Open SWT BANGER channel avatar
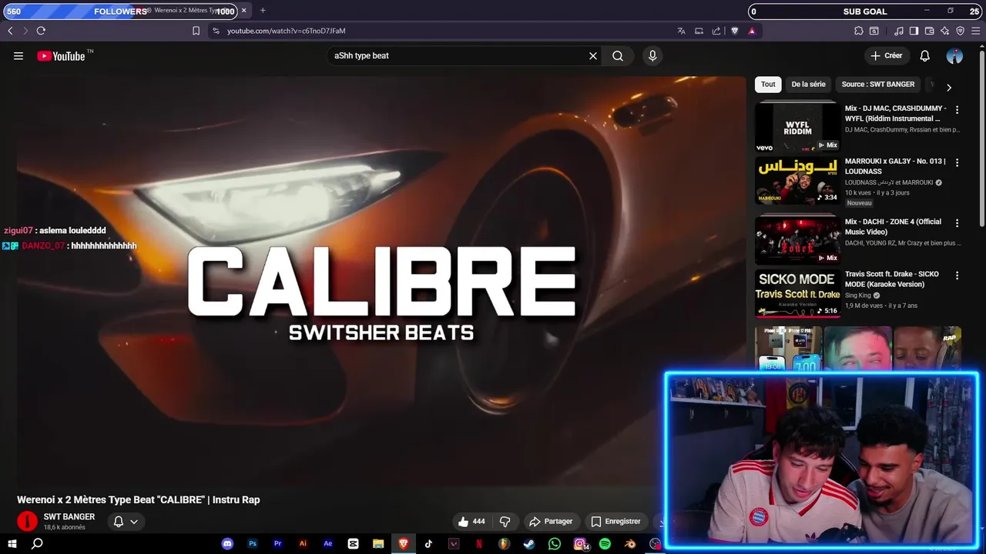This screenshot has height=554, width=986. coord(27,522)
